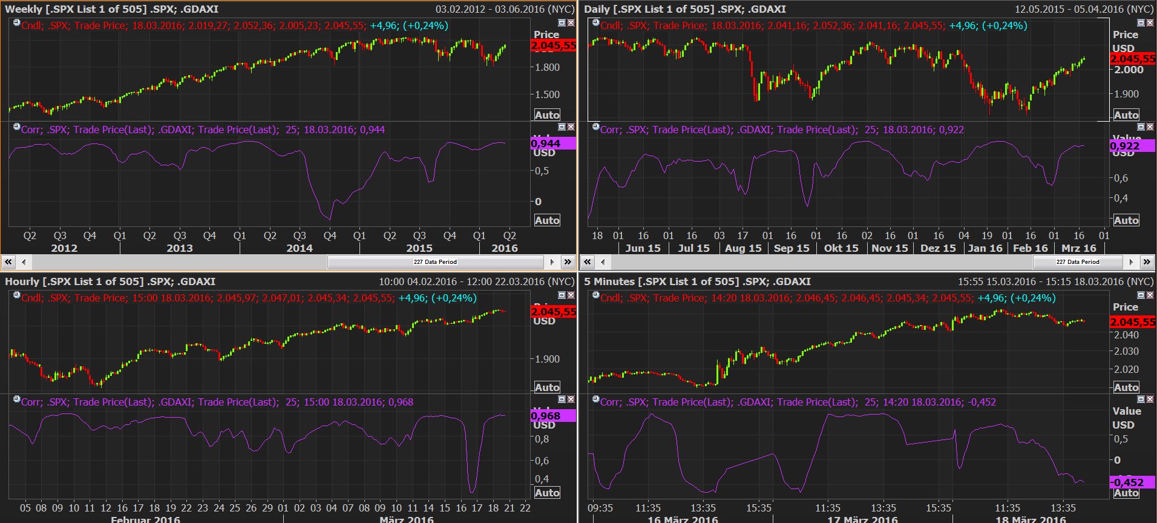The image size is (1157, 523).
Task: Select the Hourly chart title text
Action: (x=110, y=281)
